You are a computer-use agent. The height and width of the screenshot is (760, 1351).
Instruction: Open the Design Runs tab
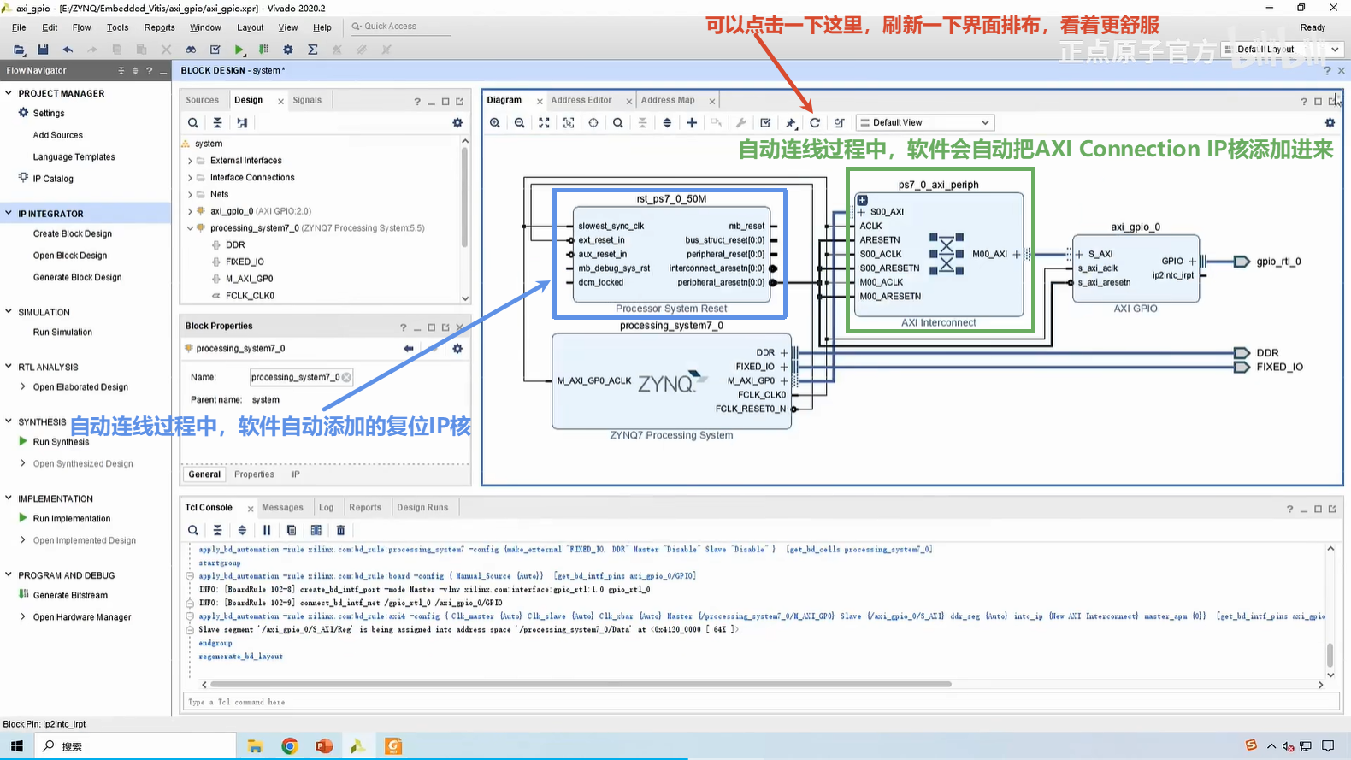pos(422,508)
